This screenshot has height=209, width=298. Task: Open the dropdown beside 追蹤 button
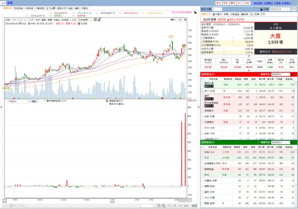(x=19, y=101)
